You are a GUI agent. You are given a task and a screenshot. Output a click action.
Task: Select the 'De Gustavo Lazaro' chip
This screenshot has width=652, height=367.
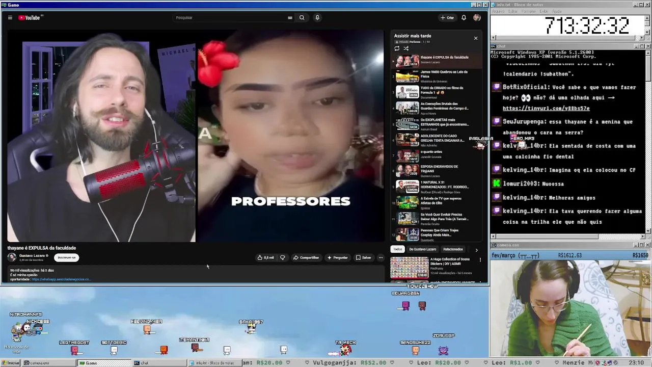(422, 249)
